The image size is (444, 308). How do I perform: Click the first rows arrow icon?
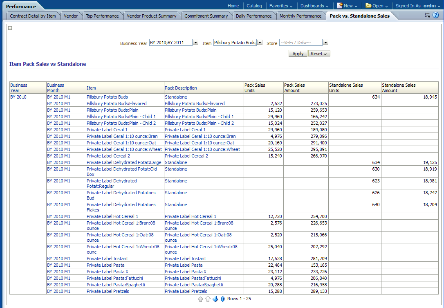pyautogui.click(x=200, y=299)
